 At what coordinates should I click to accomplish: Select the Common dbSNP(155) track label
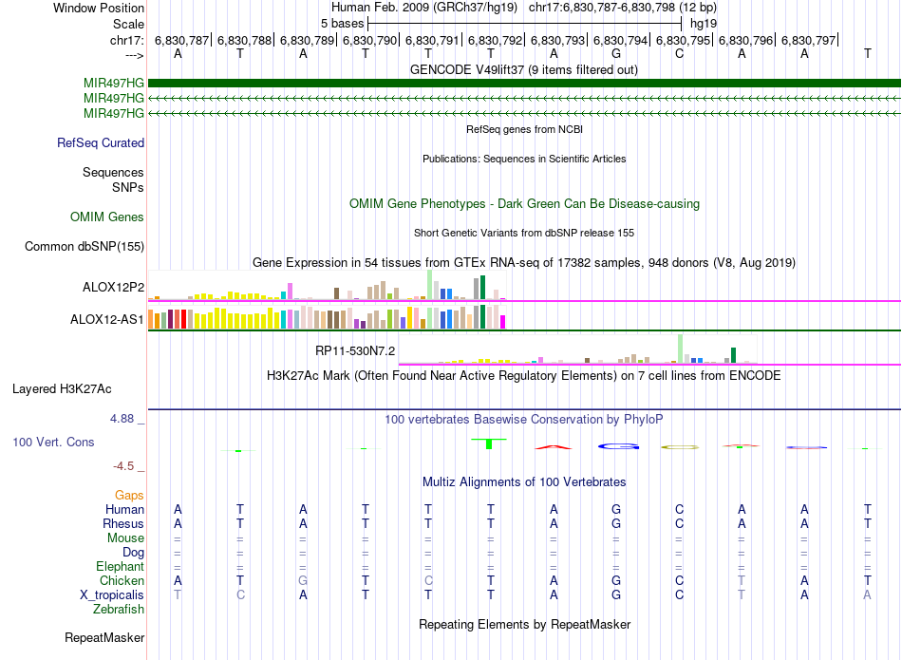(x=84, y=246)
